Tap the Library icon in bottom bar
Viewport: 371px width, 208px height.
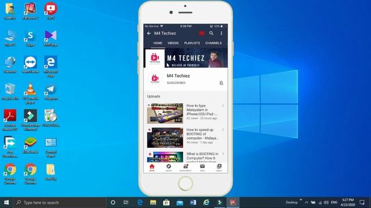pos(219,168)
